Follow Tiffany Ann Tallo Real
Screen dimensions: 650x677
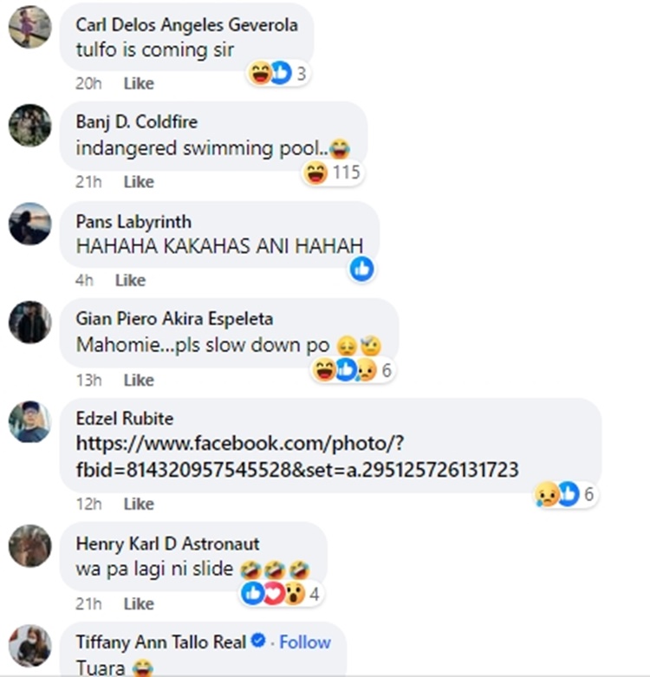click(x=305, y=642)
